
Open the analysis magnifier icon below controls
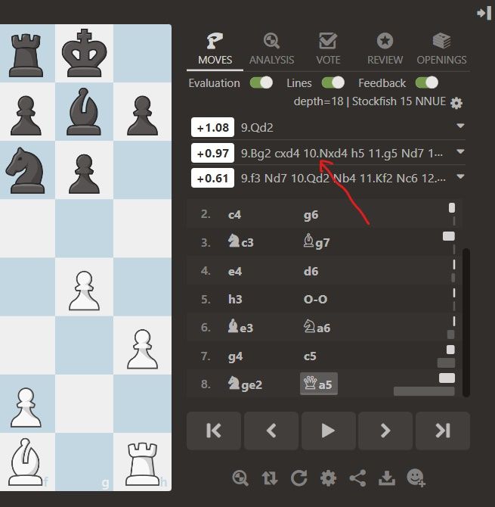point(240,478)
